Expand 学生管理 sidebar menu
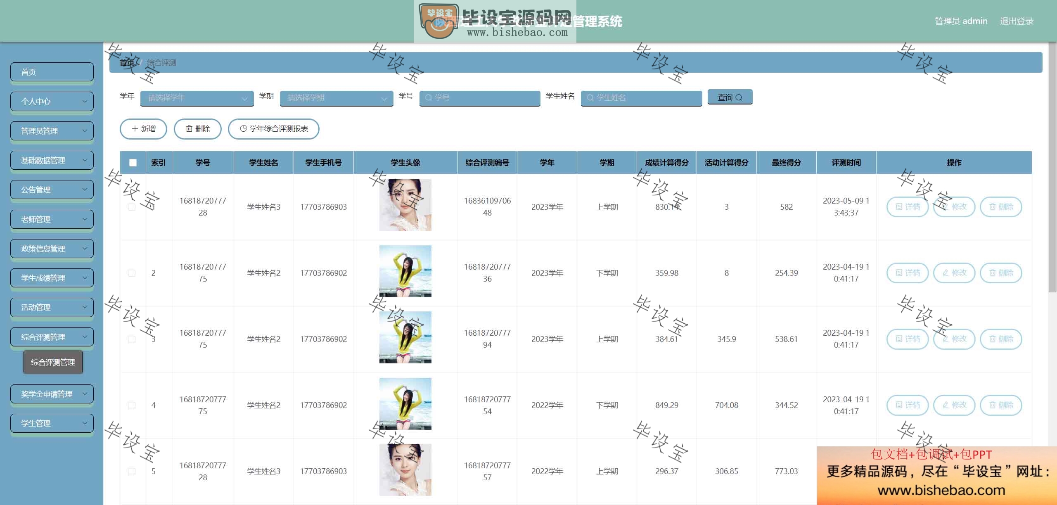This screenshot has height=505, width=1057. pos(52,423)
